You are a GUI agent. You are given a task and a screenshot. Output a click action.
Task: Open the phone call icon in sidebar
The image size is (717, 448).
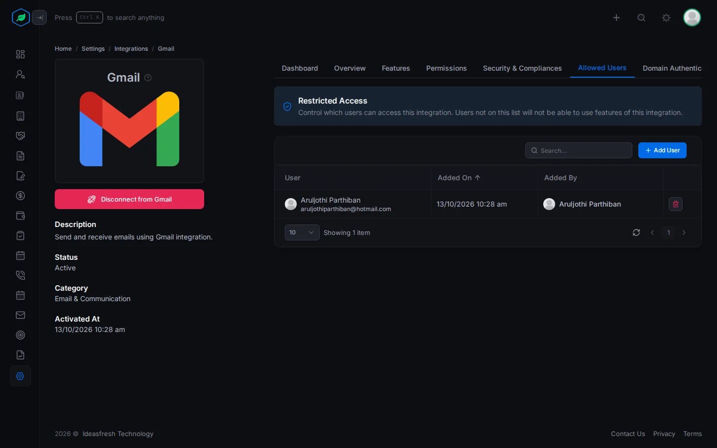[20, 275]
